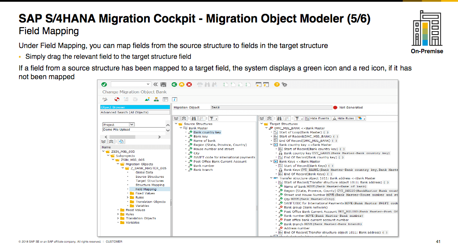Click the red Cancel icon
The image size is (458, 250).
click(x=189, y=85)
